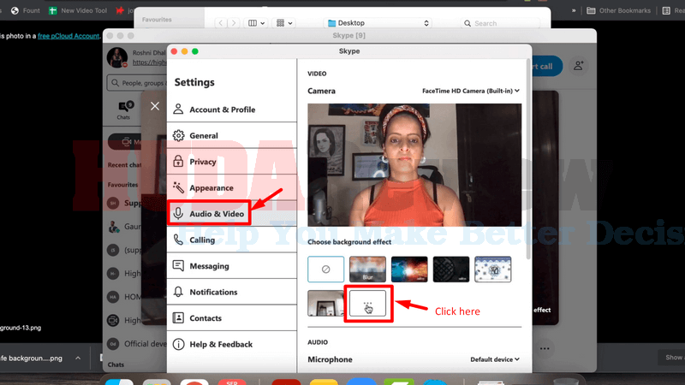Click the People, groups search field

137,83
